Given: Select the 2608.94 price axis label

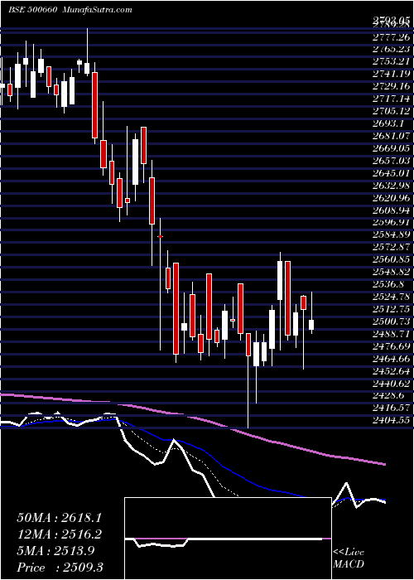Looking at the screenshot, I should pyautogui.click(x=392, y=210).
